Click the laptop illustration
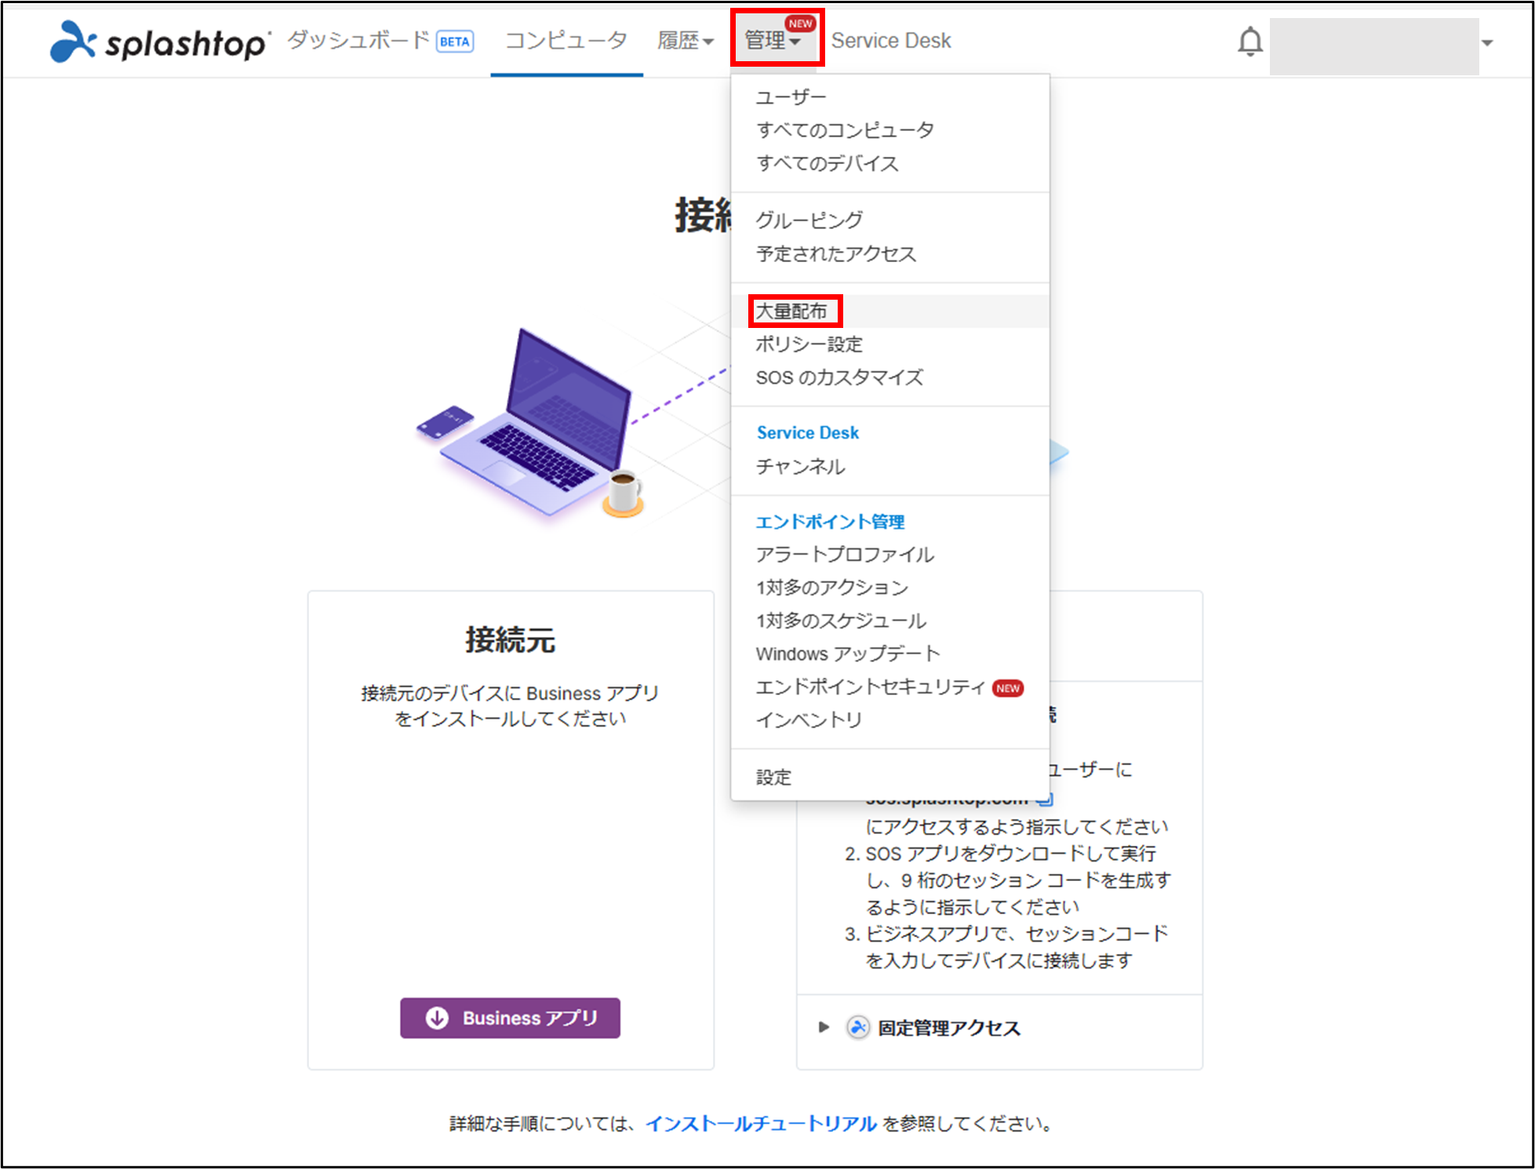 click(x=533, y=424)
